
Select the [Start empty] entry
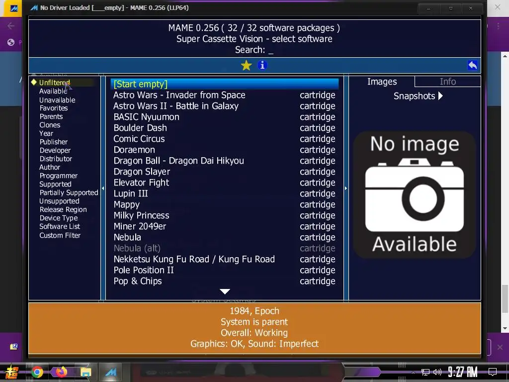click(225, 84)
